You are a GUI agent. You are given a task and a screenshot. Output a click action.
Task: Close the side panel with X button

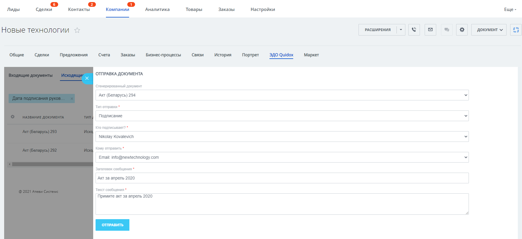[x=87, y=78]
